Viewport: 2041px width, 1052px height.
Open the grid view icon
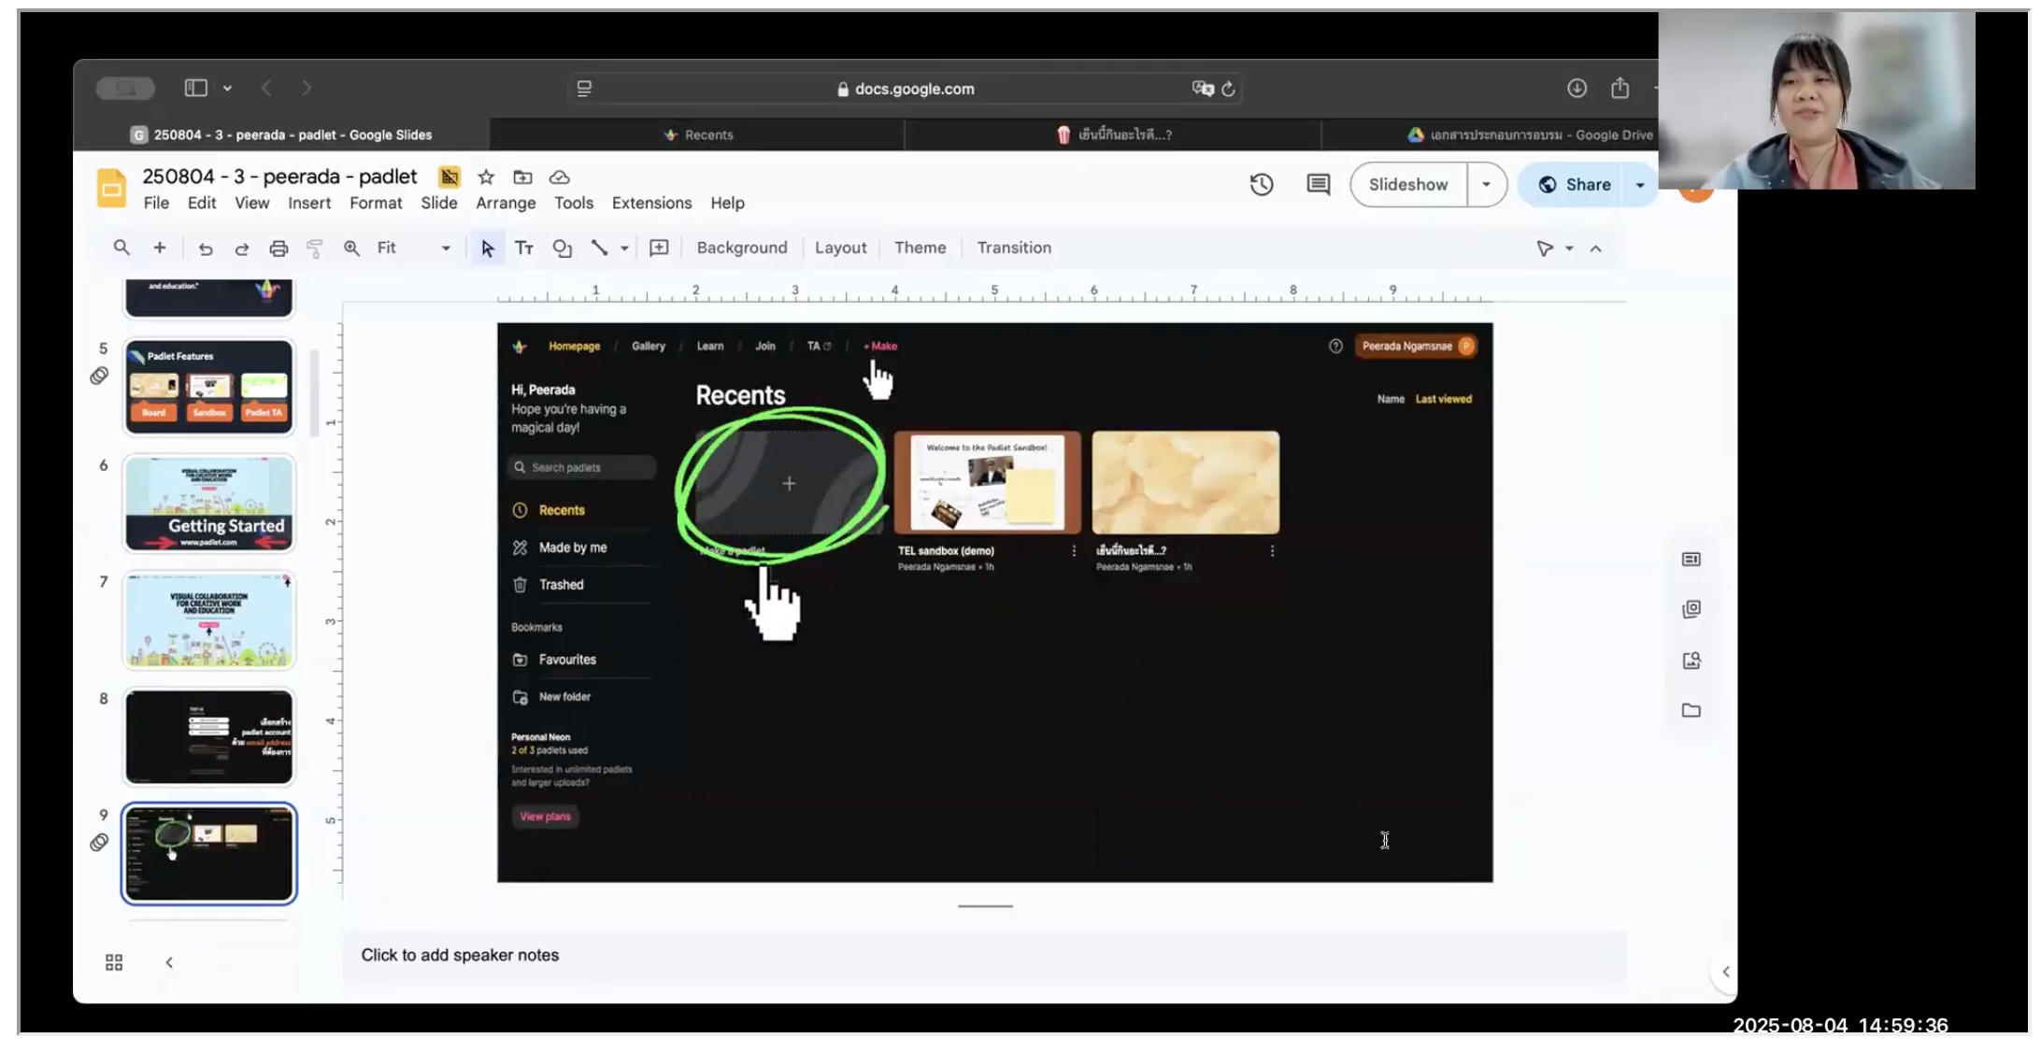114,962
